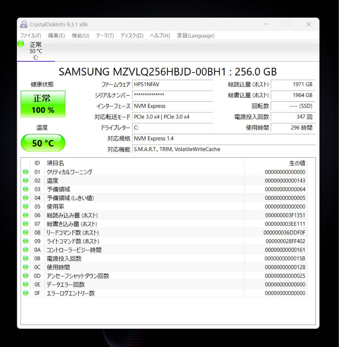Click the green health status indicator above C:

(x=20, y=44)
